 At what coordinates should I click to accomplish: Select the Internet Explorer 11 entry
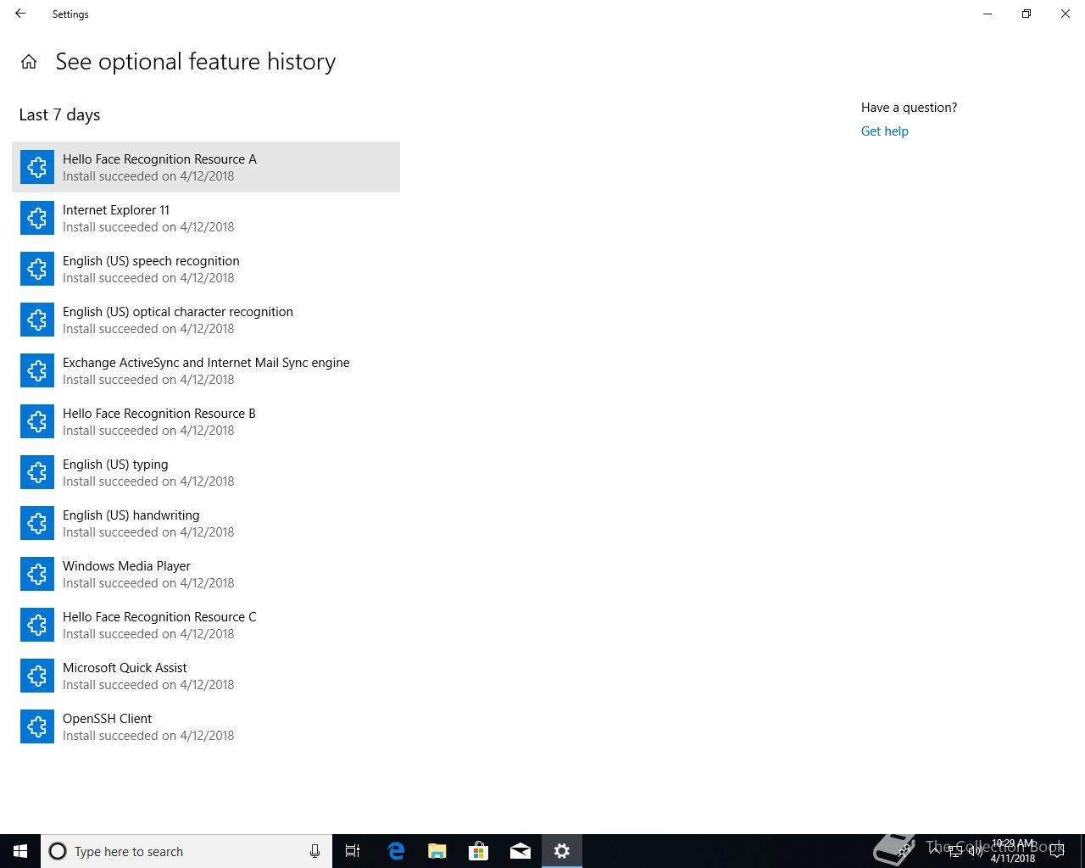(x=206, y=218)
